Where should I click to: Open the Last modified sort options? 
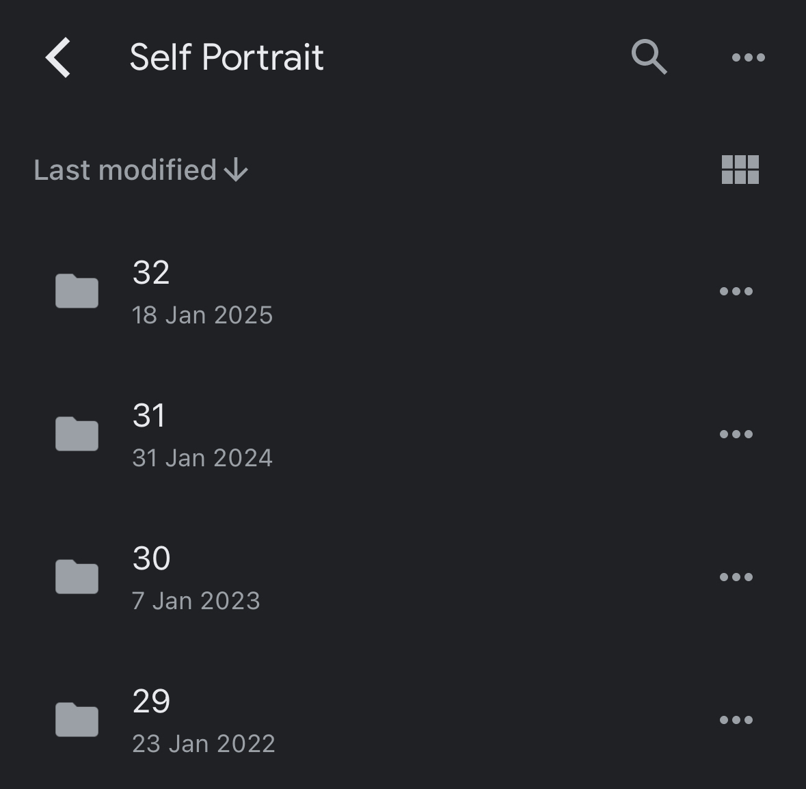(x=125, y=170)
